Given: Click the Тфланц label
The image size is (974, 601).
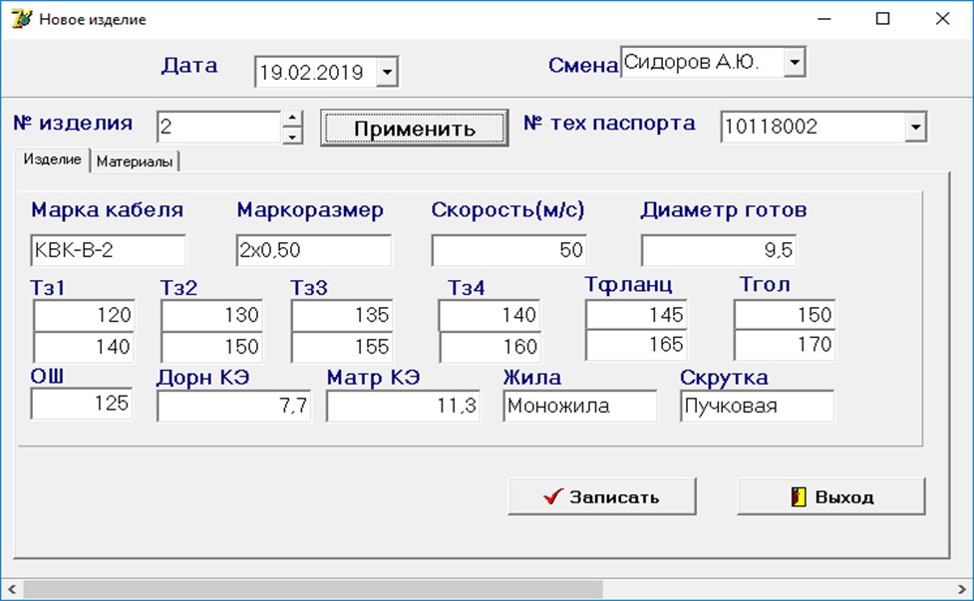Looking at the screenshot, I should (x=629, y=284).
